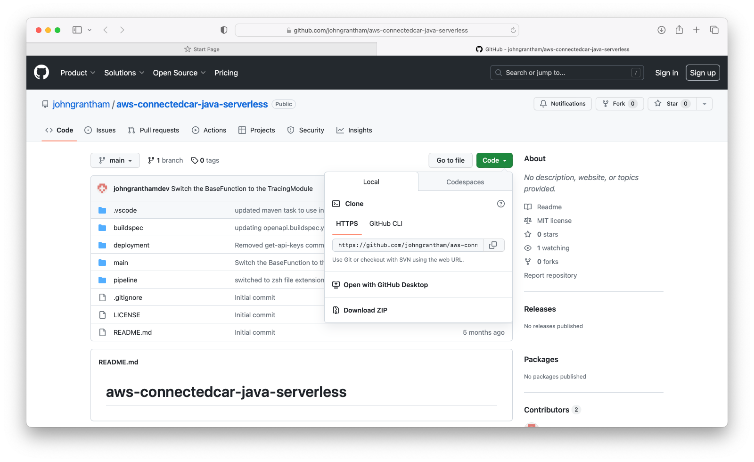
Task: Open the Actions tab
Action: click(x=209, y=130)
